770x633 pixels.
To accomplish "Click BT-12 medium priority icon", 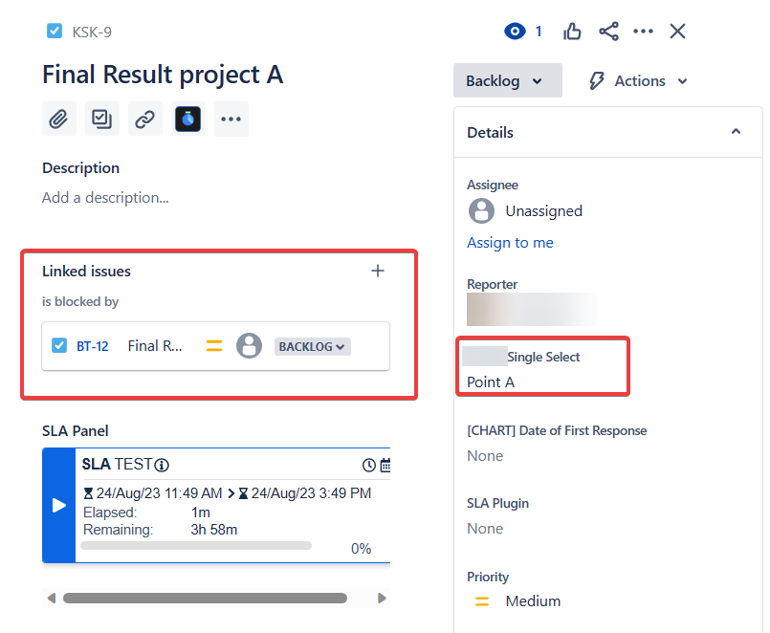I will 214,346.
